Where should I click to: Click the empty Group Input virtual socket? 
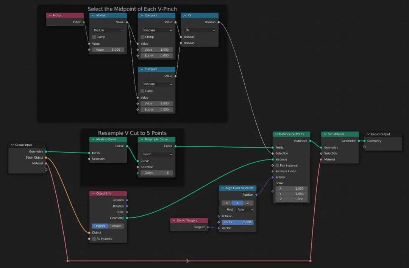[x=46, y=170]
